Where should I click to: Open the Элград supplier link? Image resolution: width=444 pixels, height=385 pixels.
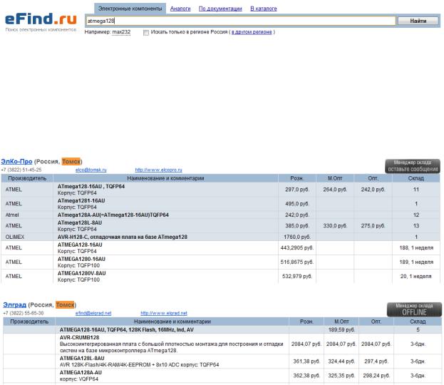(x=14, y=305)
